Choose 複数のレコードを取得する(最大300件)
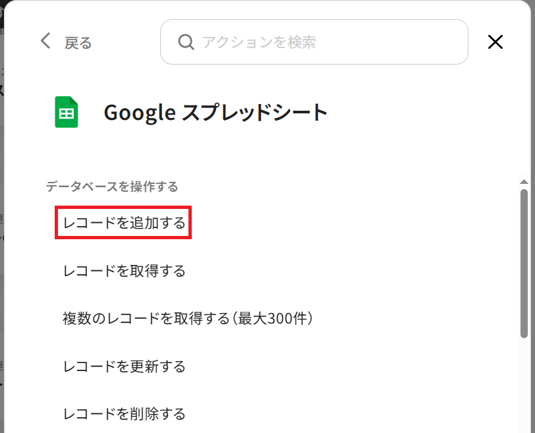The width and height of the screenshot is (535, 433). [188, 318]
